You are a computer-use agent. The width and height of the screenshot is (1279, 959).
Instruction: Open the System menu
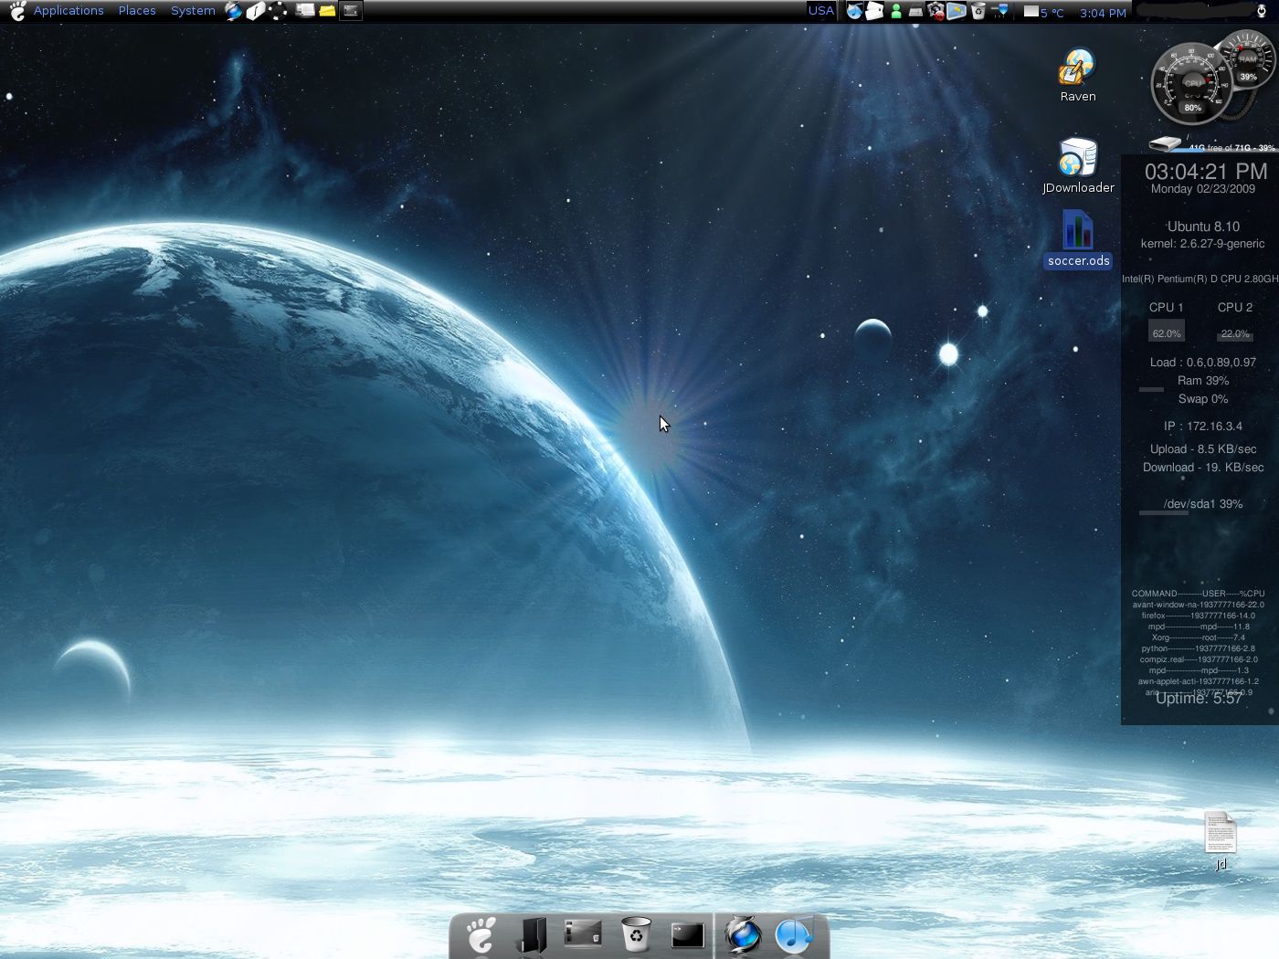point(193,11)
